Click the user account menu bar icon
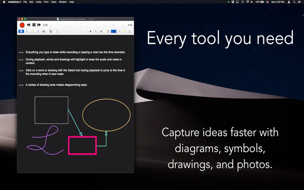 coord(289,2)
